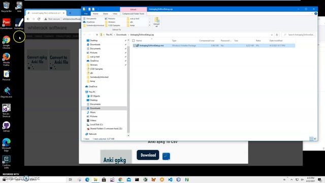Open Microsoft Edge from the taskbar
The width and height of the screenshot is (325, 183).
pos(87,179)
